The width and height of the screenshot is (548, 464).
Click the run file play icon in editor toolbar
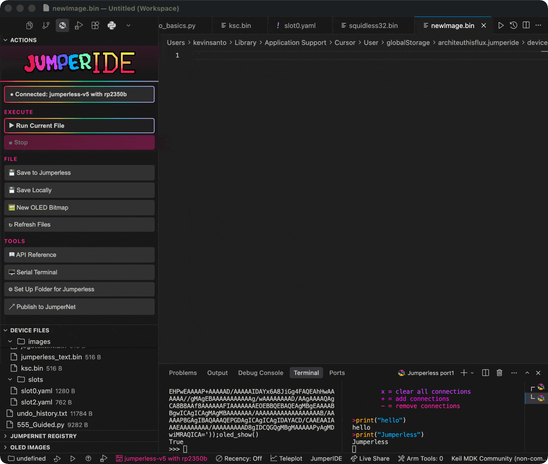[x=501, y=25]
